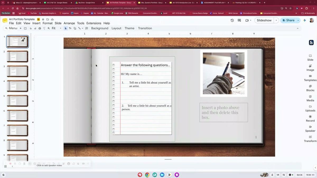The width and height of the screenshot is (317, 178).
Task: Open the Templates sidebar panel
Action: 310,78
